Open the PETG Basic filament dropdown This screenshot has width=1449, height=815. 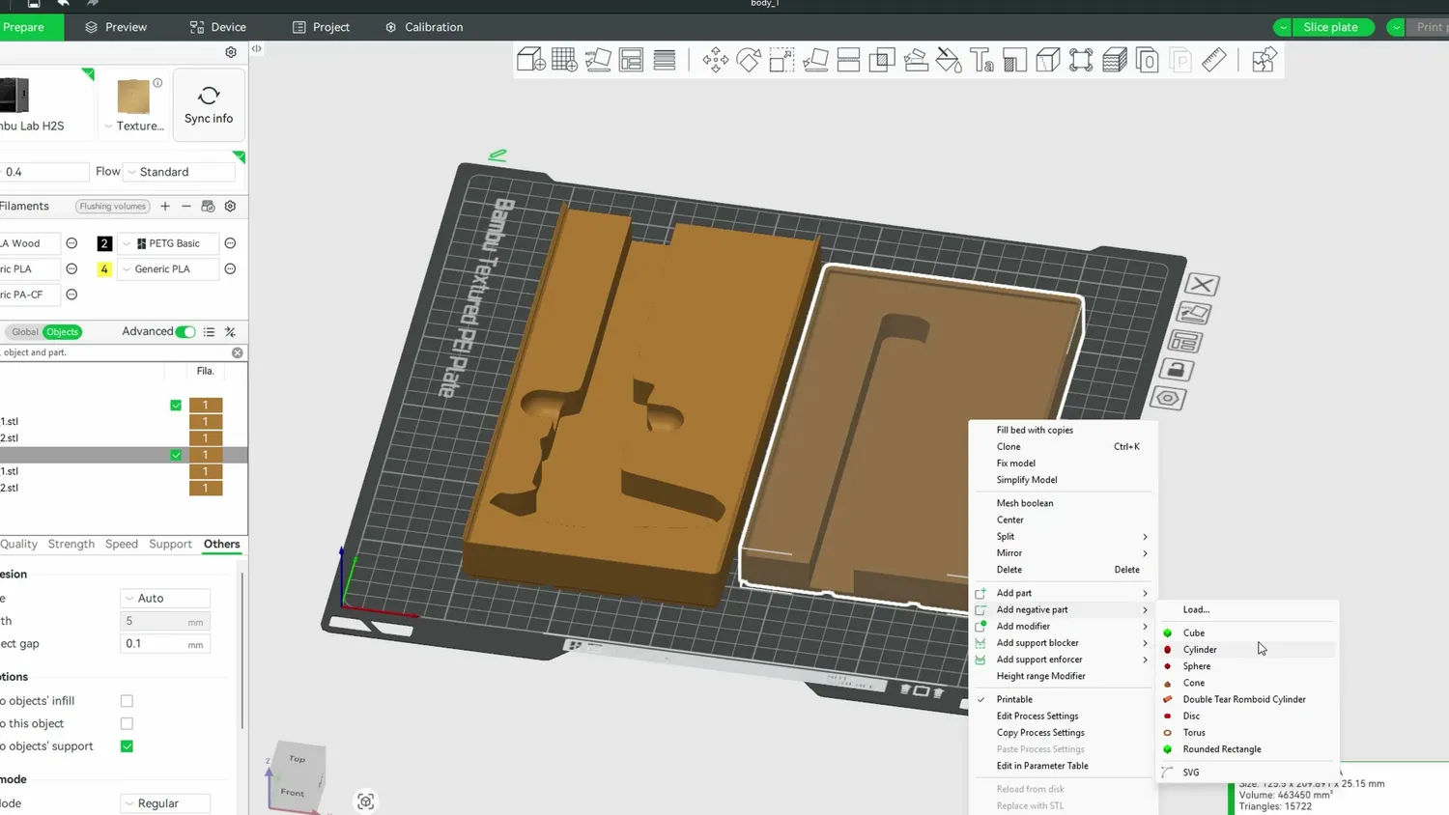[169, 243]
